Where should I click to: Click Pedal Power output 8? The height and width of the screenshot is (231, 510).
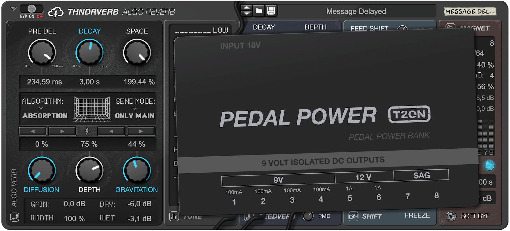click(x=436, y=195)
